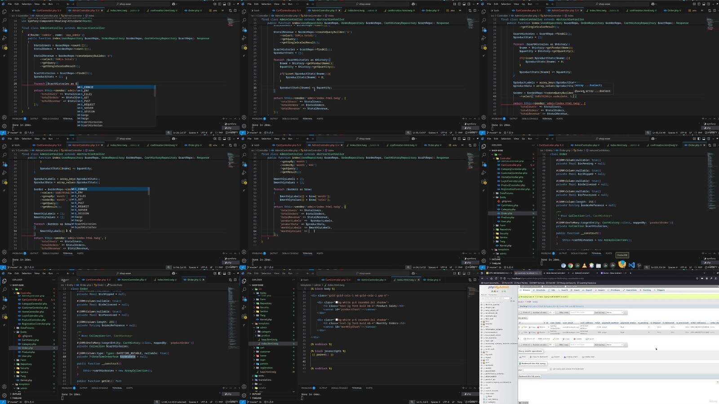Open the Privileges tab in phpMyAdmin
The width and height of the screenshot is (719, 404).
[x=615, y=290]
